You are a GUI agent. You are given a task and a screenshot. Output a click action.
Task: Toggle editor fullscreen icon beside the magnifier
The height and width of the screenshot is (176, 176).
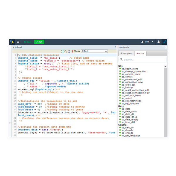(x=62, y=51)
